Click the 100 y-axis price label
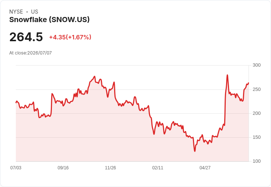The width and height of the screenshot is (271, 187). pyautogui.click(x=257, y=161)
